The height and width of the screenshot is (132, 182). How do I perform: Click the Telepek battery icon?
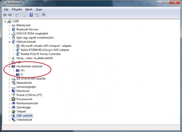[x=13, y=111]
